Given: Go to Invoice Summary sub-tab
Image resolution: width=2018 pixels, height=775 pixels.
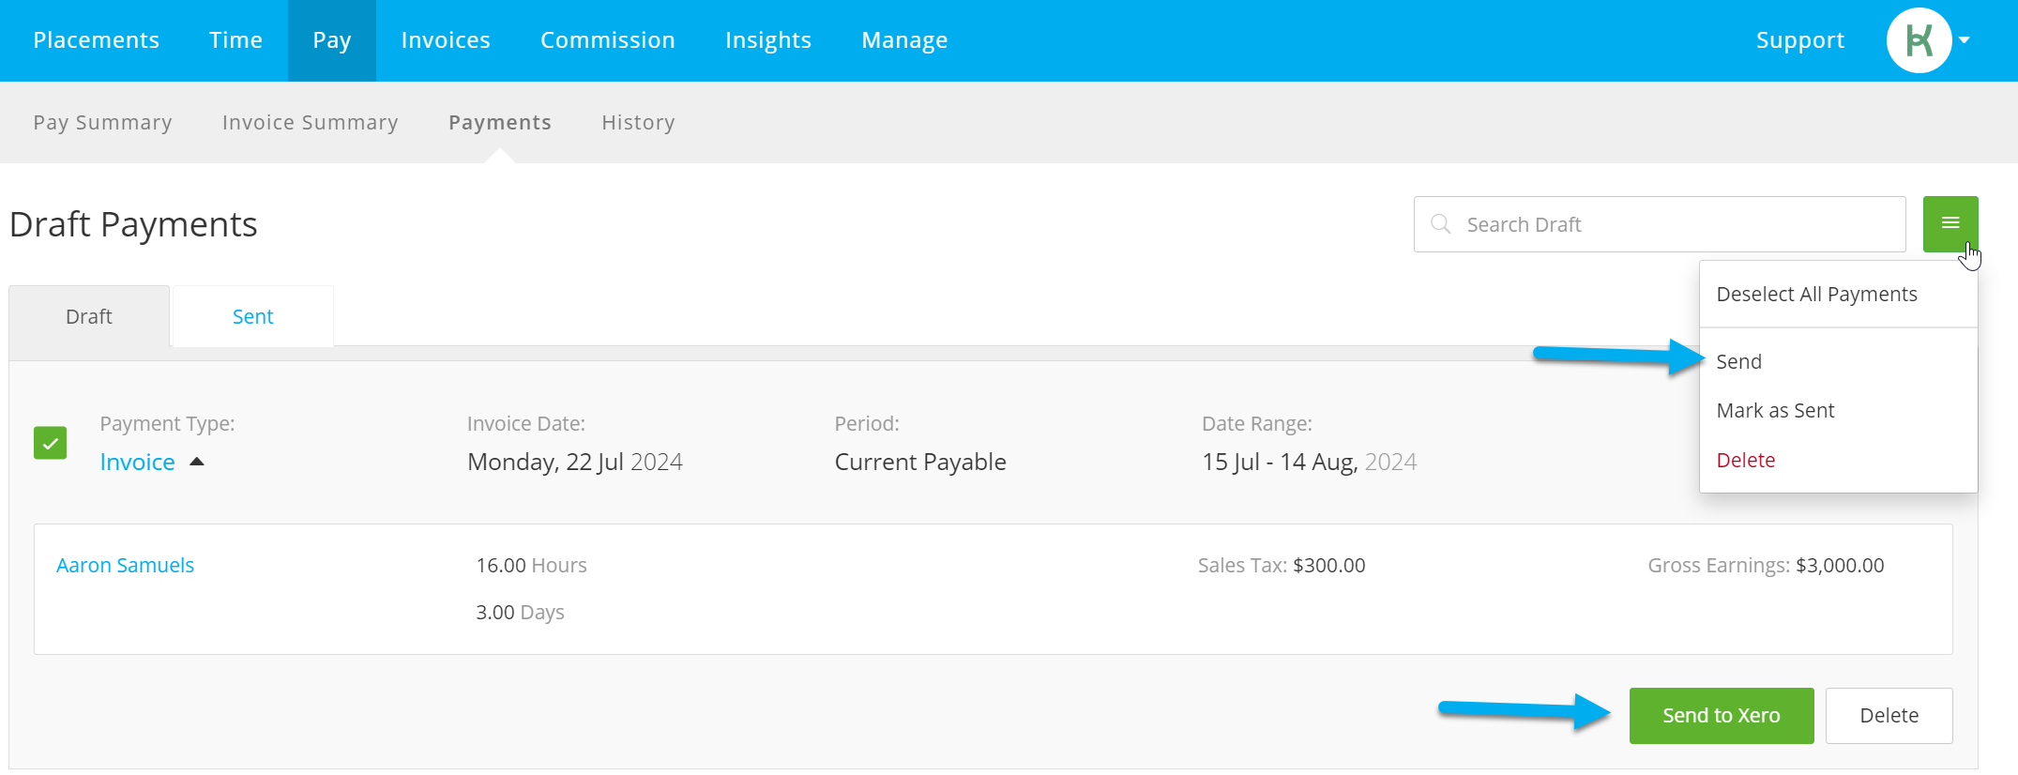Looking at the screenshot, I should [310, 122].
